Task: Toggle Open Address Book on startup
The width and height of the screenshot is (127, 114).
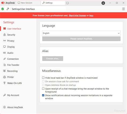Action: point(43,85)
